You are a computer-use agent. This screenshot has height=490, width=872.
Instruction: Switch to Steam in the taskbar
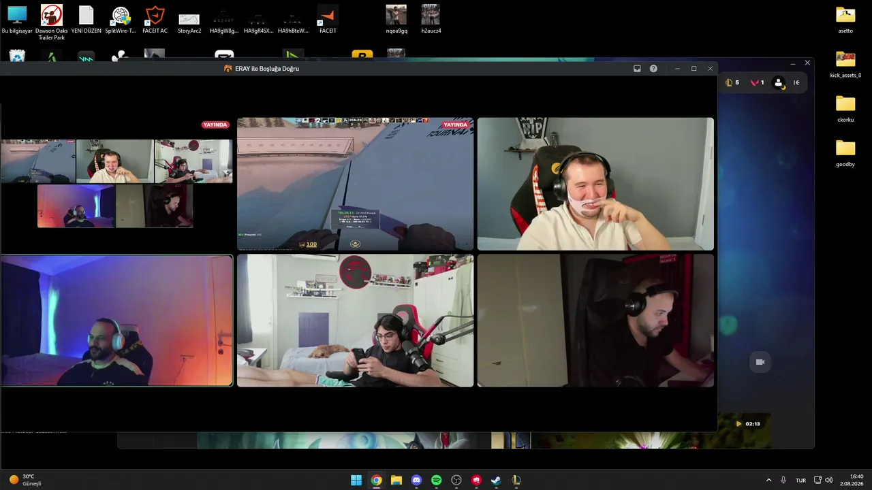pos(496,480)
